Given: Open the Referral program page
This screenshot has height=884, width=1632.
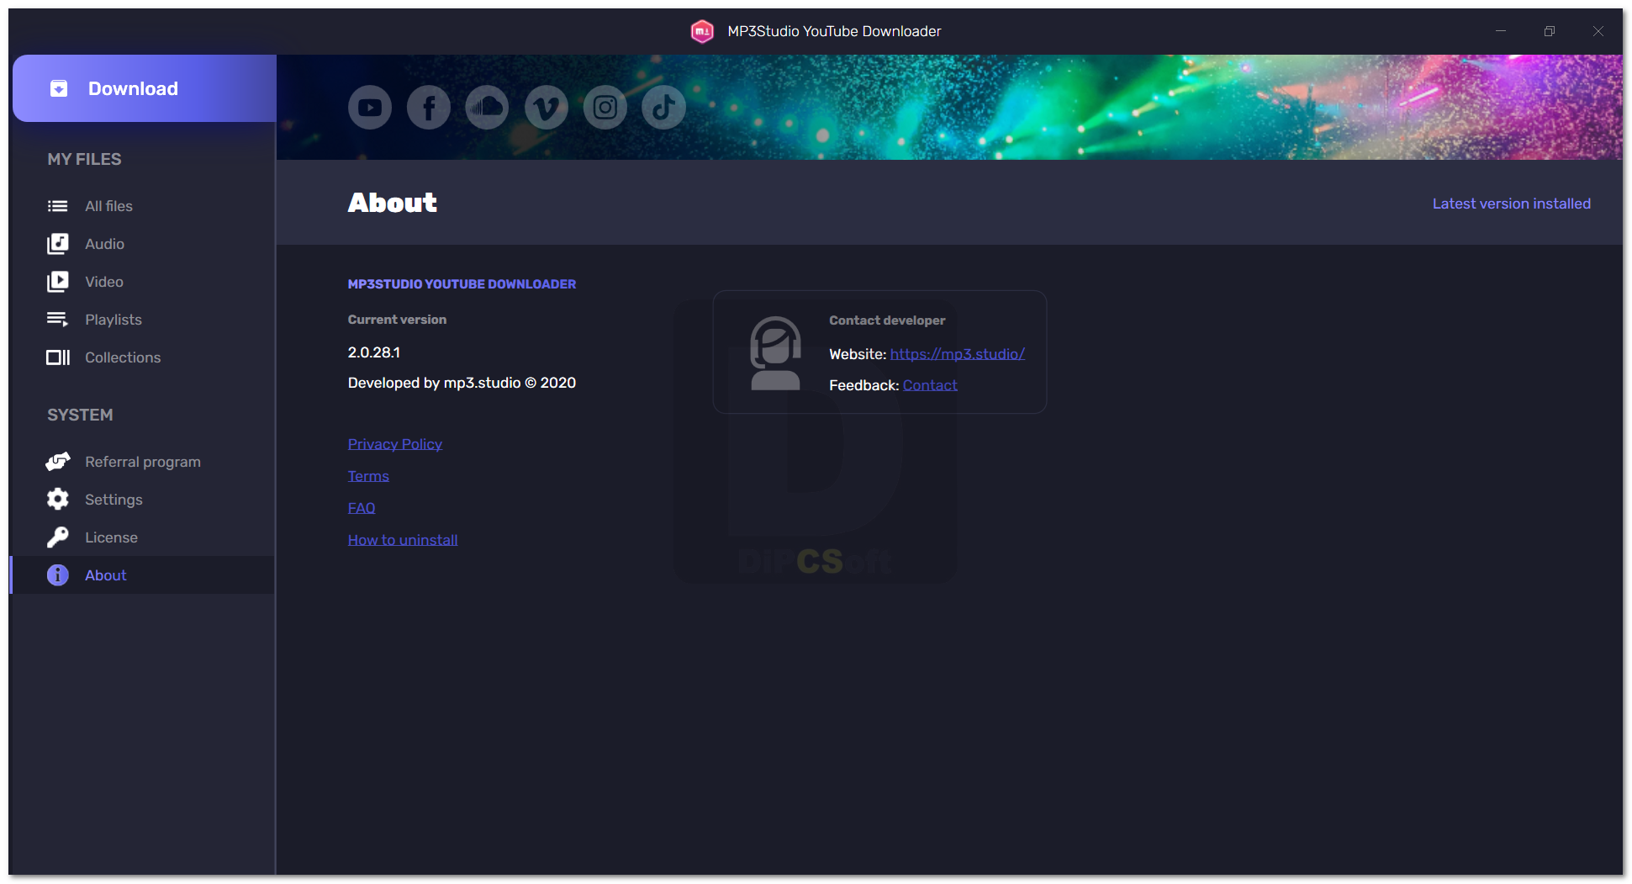Looking at the screenshot, I should coord(142,462).
